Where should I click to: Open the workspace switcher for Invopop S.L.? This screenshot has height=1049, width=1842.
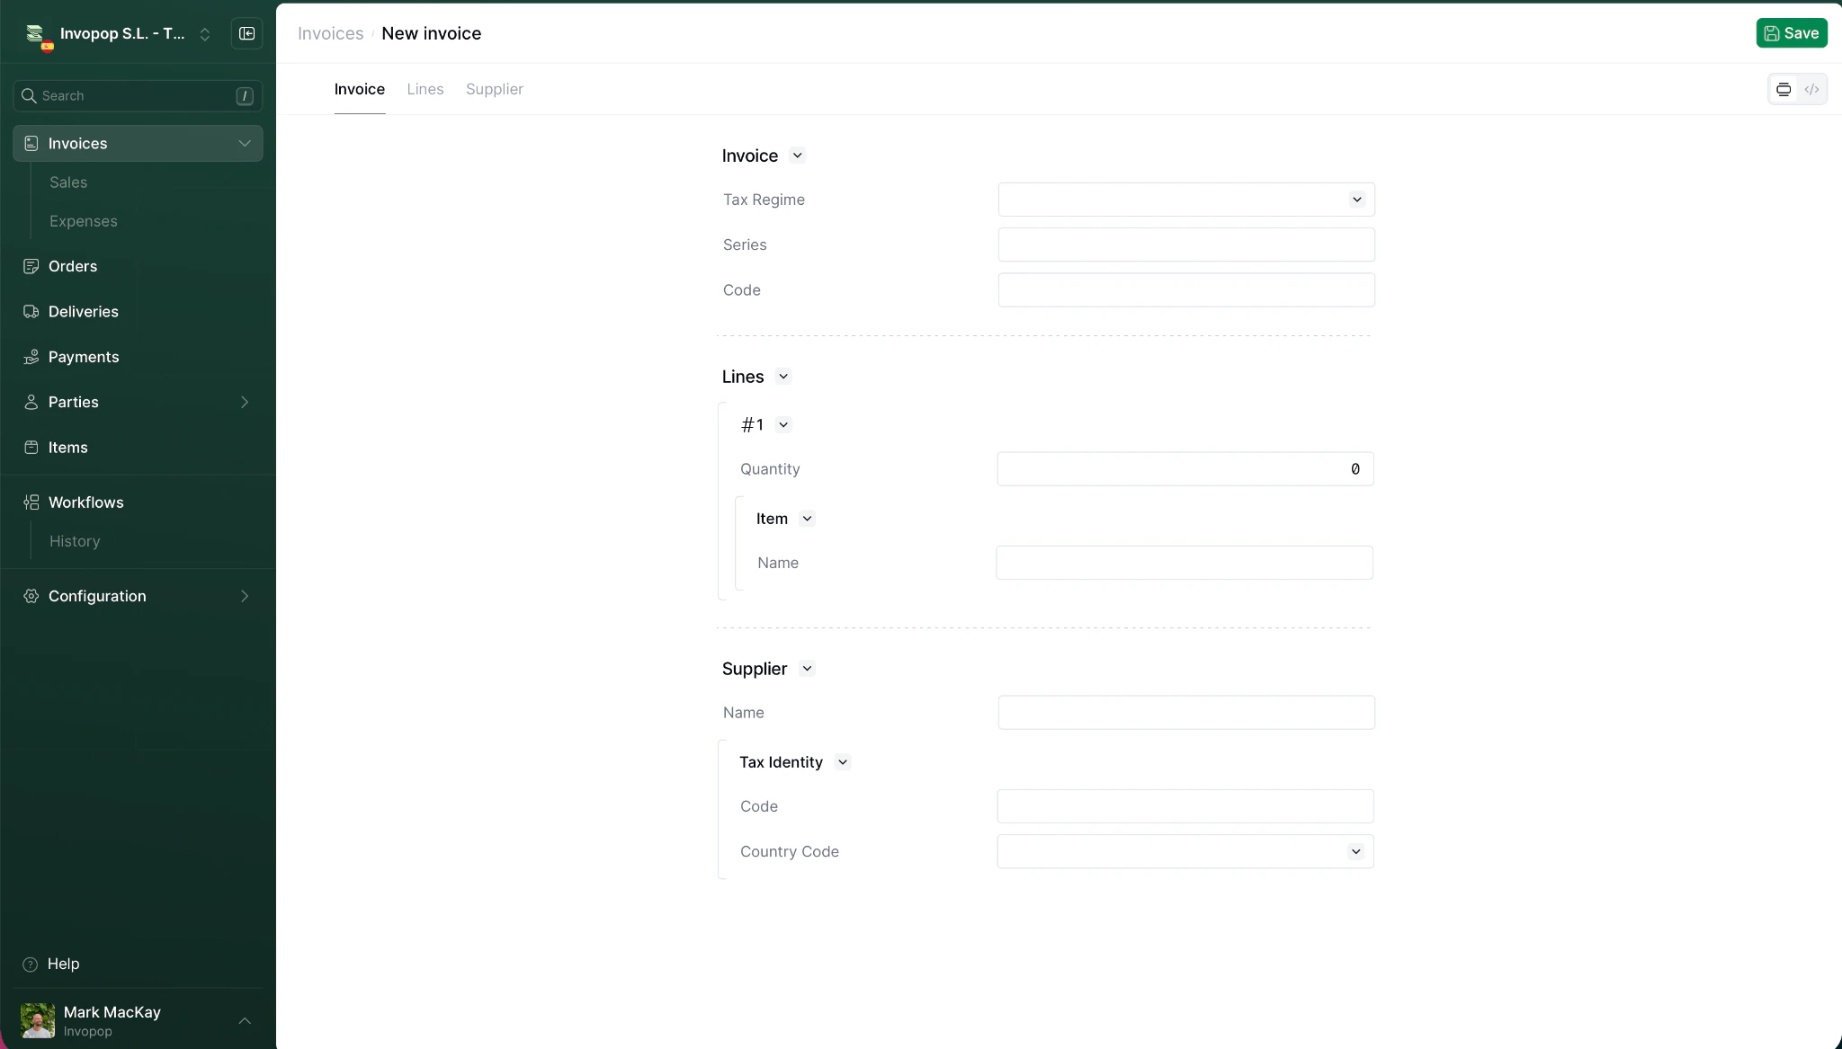pos(206,33)
